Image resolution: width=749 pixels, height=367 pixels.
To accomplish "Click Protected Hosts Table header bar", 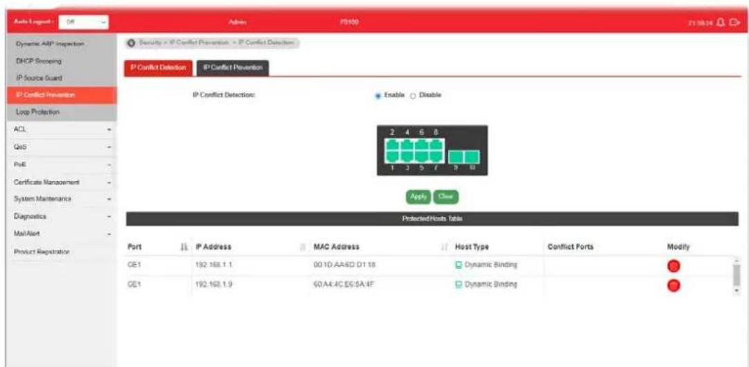I will [432, 219].
